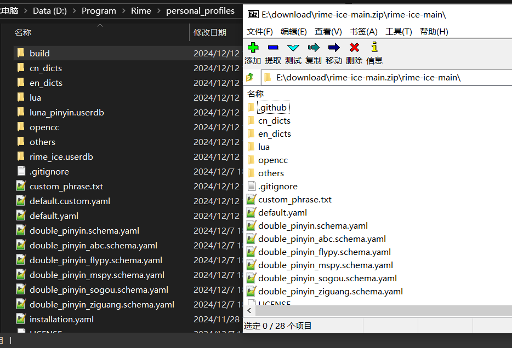This screenshot has height=348, width=512.
Task: Select .gitignore in the 7-Zip archive list
Action: pyautogui.click(x=278, y=187)
